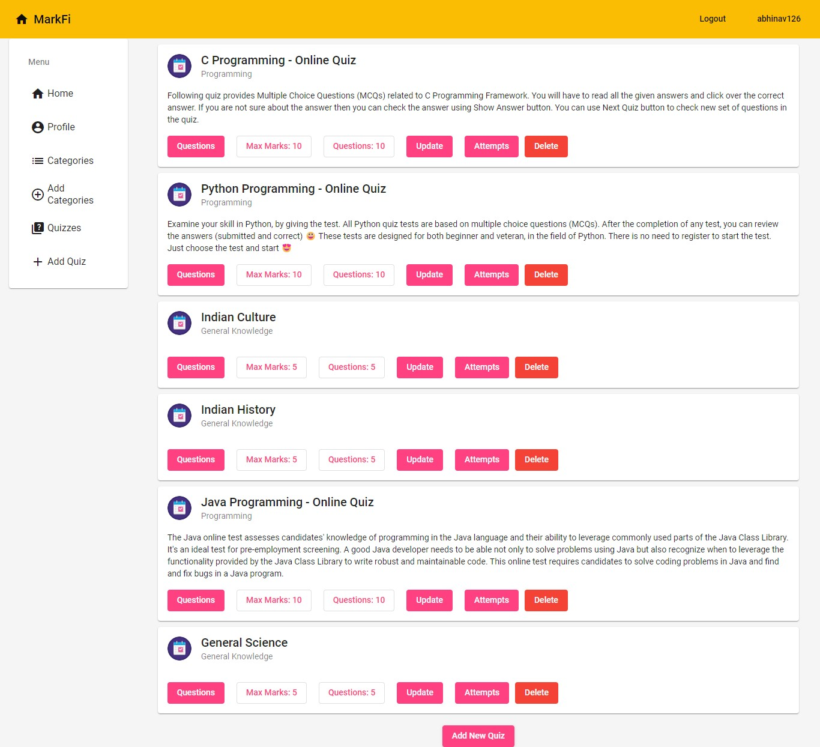Open Profile from the sidebar menu

tap(68, 127)
